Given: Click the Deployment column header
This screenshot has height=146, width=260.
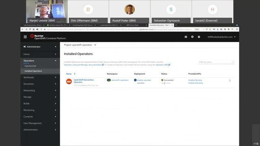Looking at the screenshot, I should 139,74.
